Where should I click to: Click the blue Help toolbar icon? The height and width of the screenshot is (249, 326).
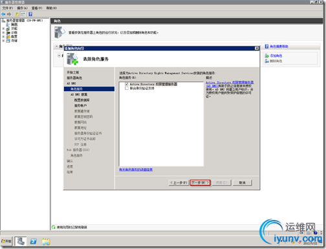tap(30, 14)
